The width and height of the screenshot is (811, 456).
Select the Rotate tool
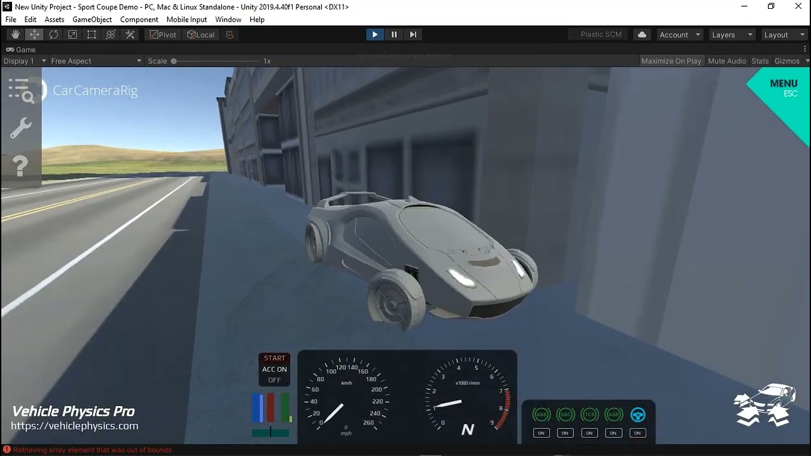coord(53,35)
